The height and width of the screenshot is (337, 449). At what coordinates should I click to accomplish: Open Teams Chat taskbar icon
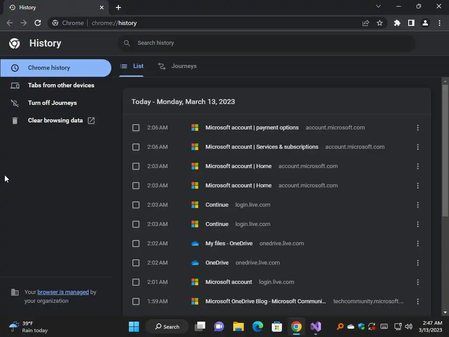coord(219,326)
